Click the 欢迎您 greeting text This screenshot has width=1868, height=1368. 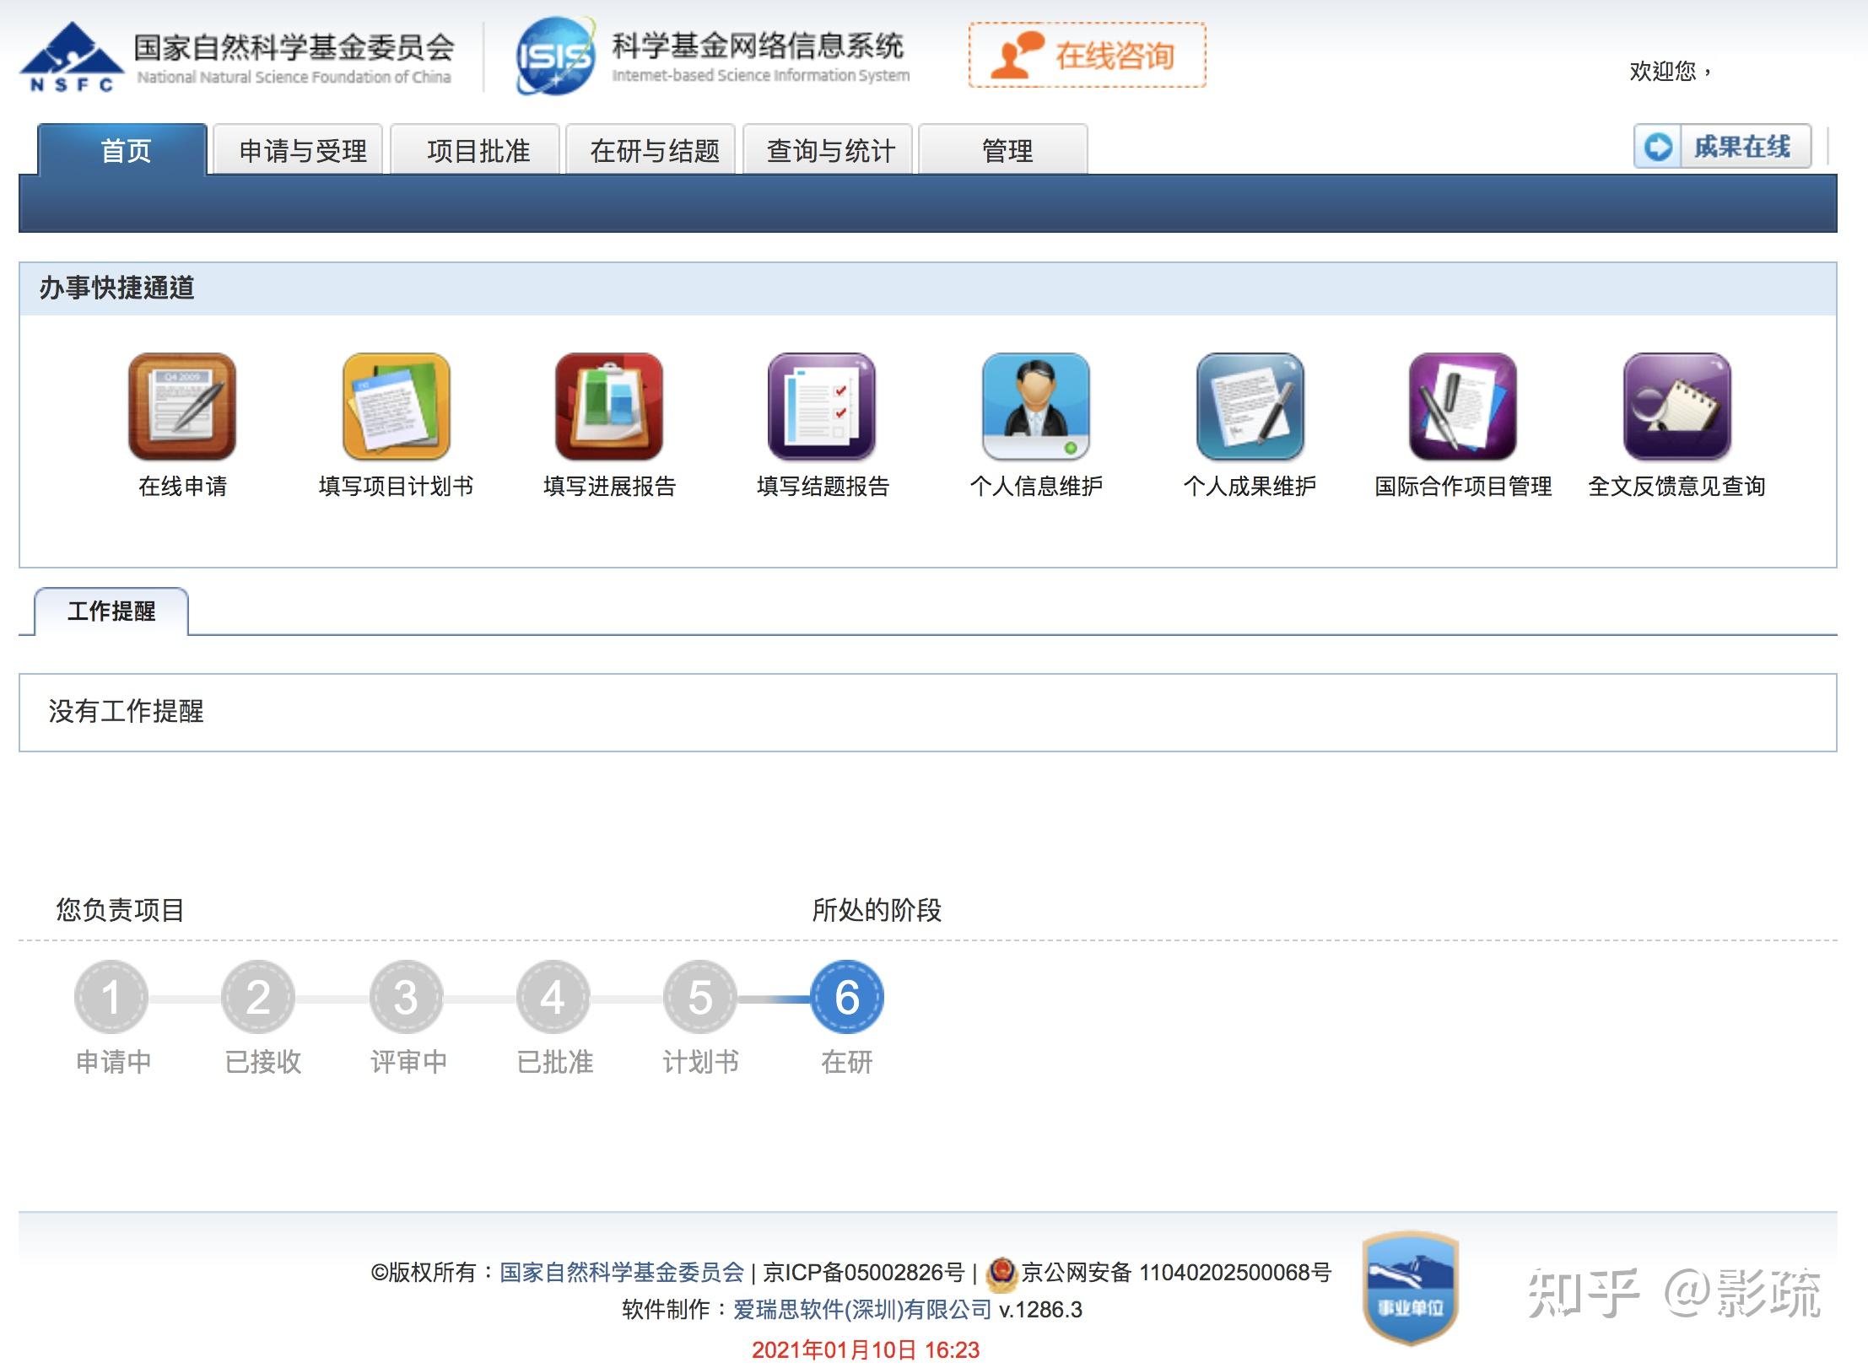pyautogui.click(x=1670, y=71)
